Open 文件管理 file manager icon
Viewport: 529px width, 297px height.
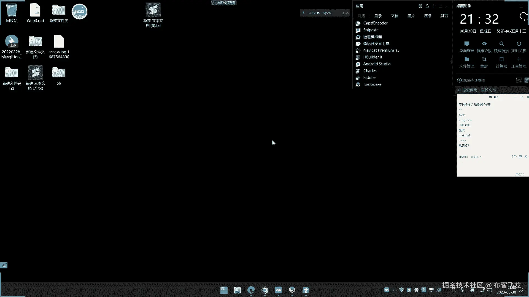(467, 59)
